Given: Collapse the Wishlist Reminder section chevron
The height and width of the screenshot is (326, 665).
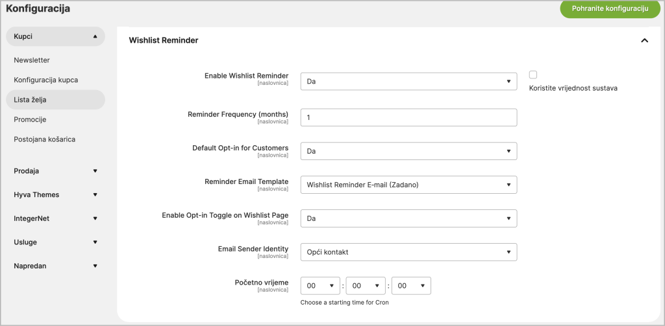Looking at the screenshot, I should [644, 41].
